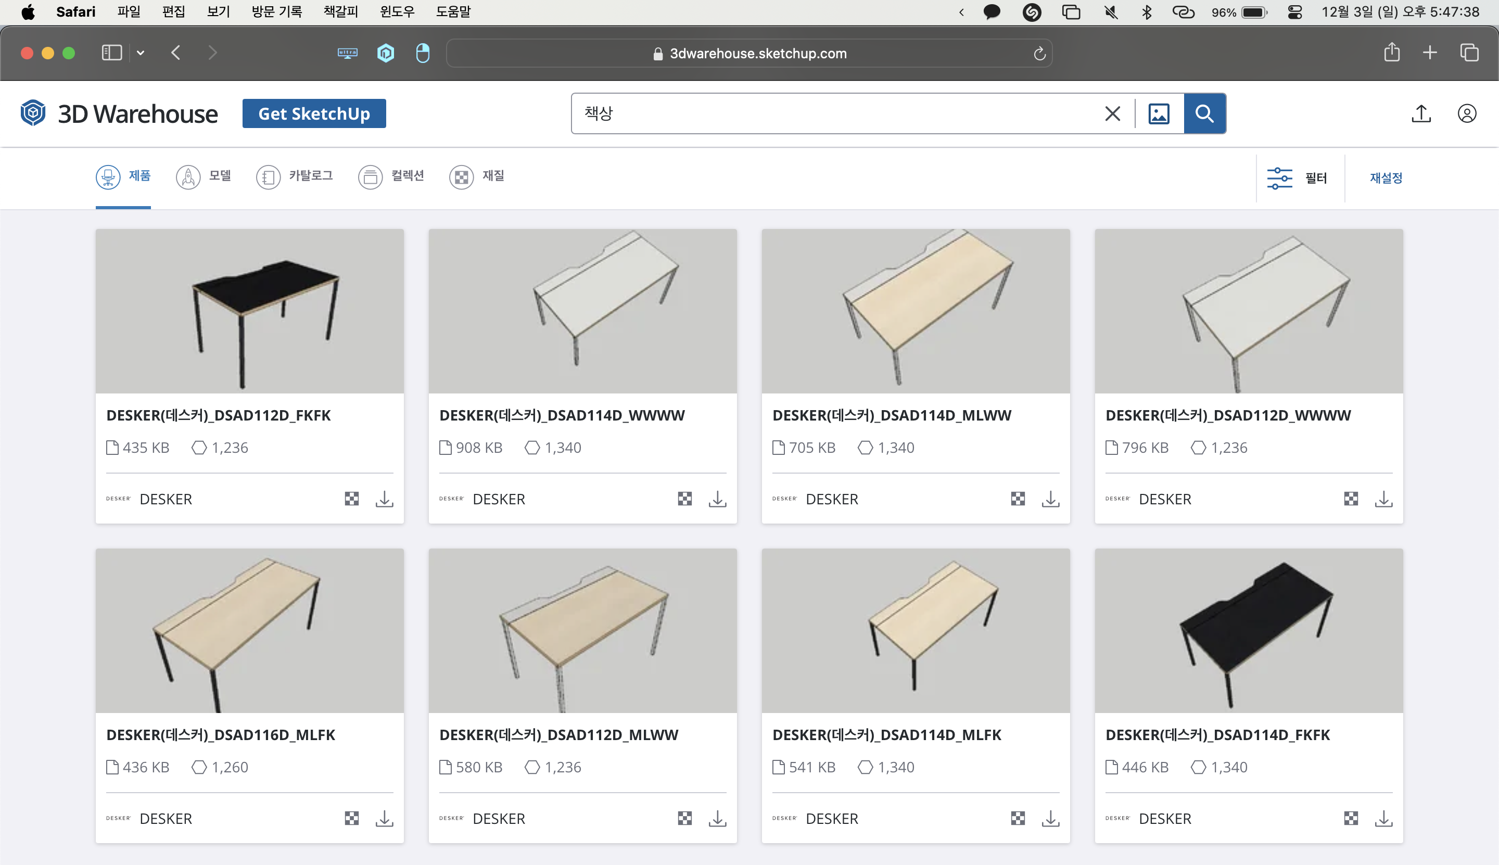
Task: Open the 파일 menu
Action: (129, 12)
